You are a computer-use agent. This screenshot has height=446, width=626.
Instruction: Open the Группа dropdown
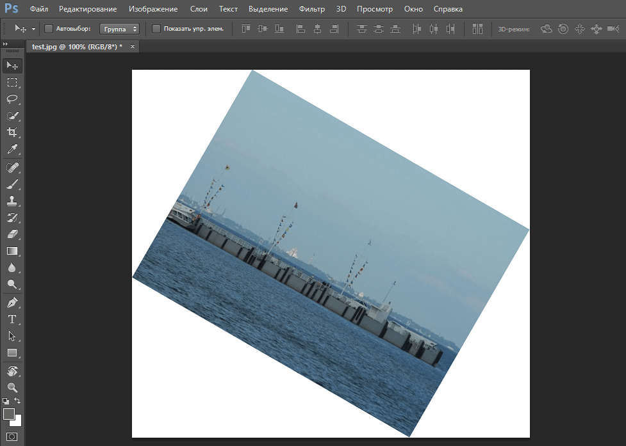[x=119, y=29]
